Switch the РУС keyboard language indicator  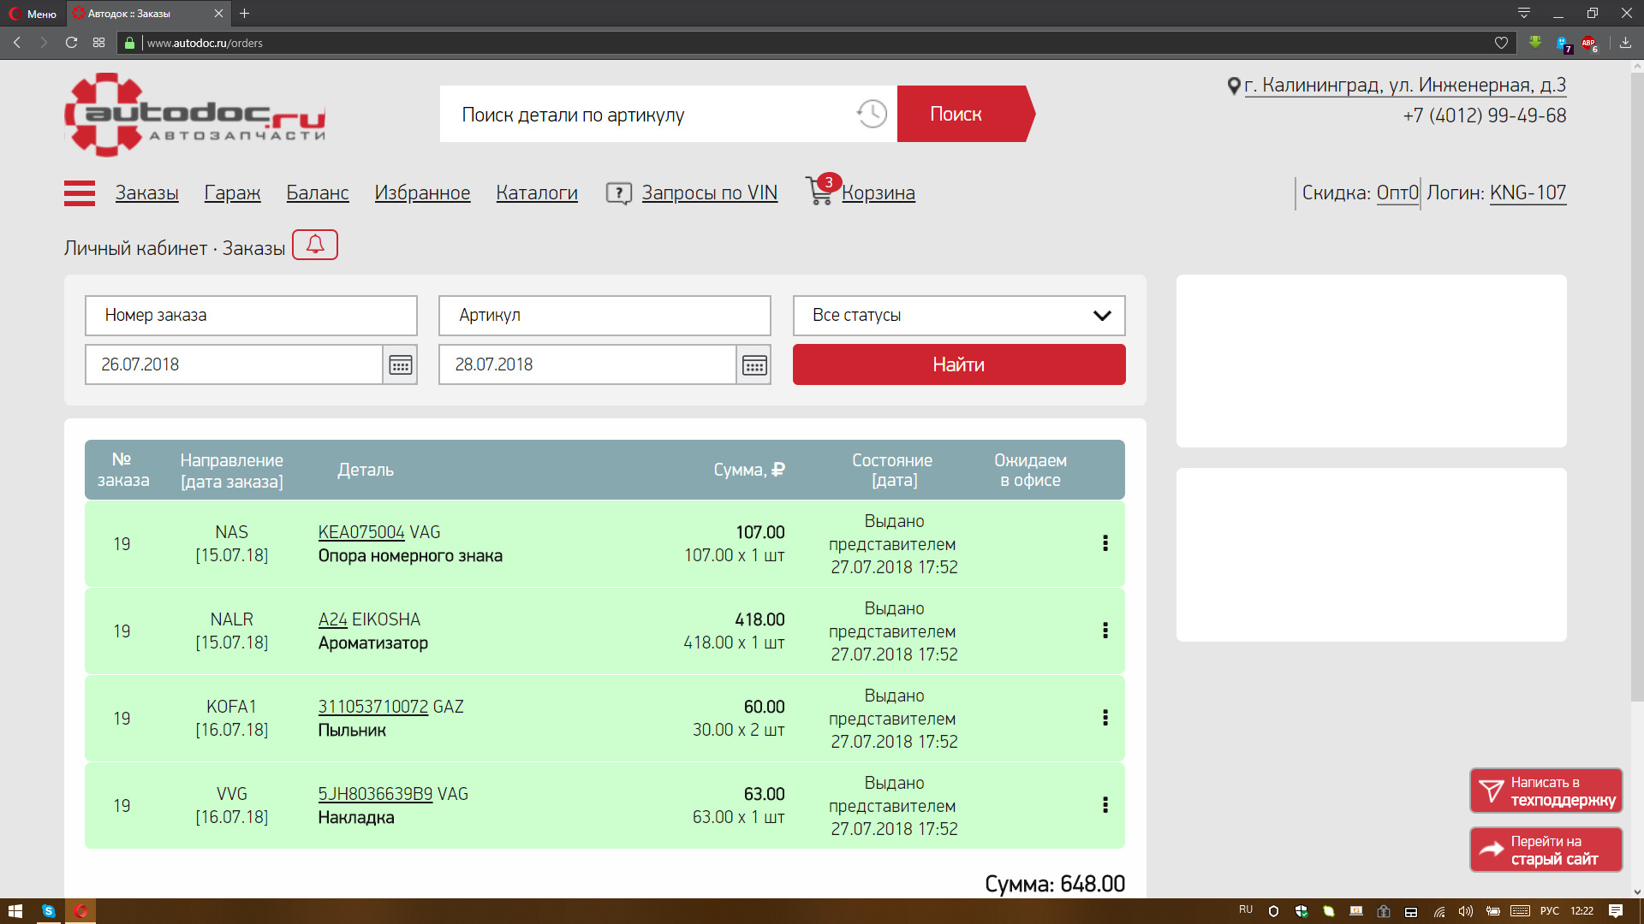click(x=1550, y=911)
